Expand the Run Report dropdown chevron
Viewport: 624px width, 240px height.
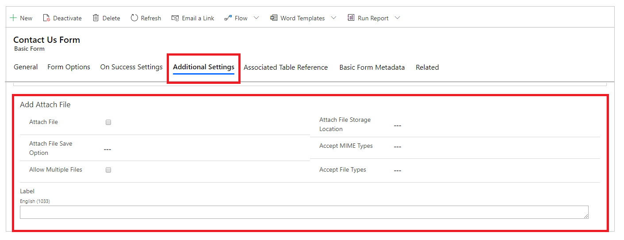[x=397, y=18]
